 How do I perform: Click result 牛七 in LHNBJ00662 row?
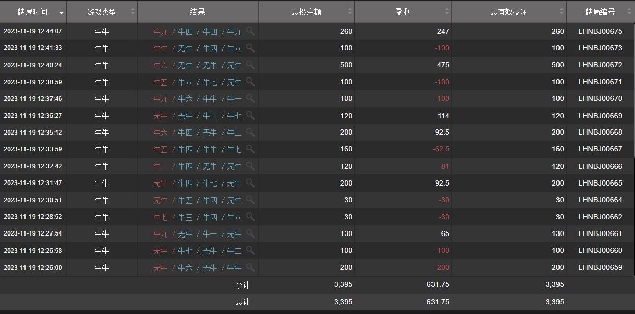pos(160,217)
